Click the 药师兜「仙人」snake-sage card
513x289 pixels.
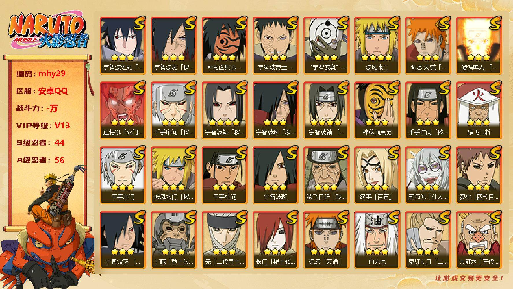(428, 175)
